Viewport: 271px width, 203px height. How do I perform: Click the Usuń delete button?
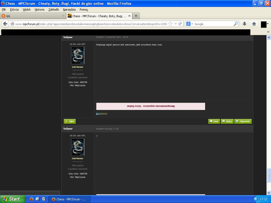point(214,121)
